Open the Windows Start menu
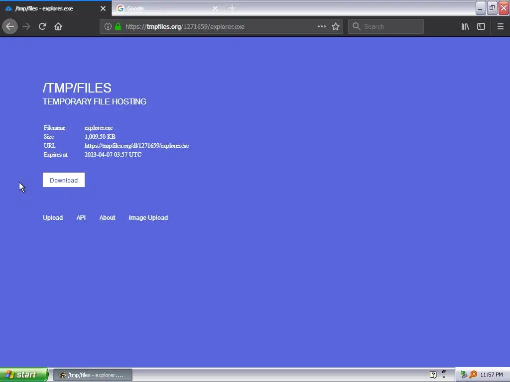Viewport: 510px width, 382px height. tap(24, 375)
